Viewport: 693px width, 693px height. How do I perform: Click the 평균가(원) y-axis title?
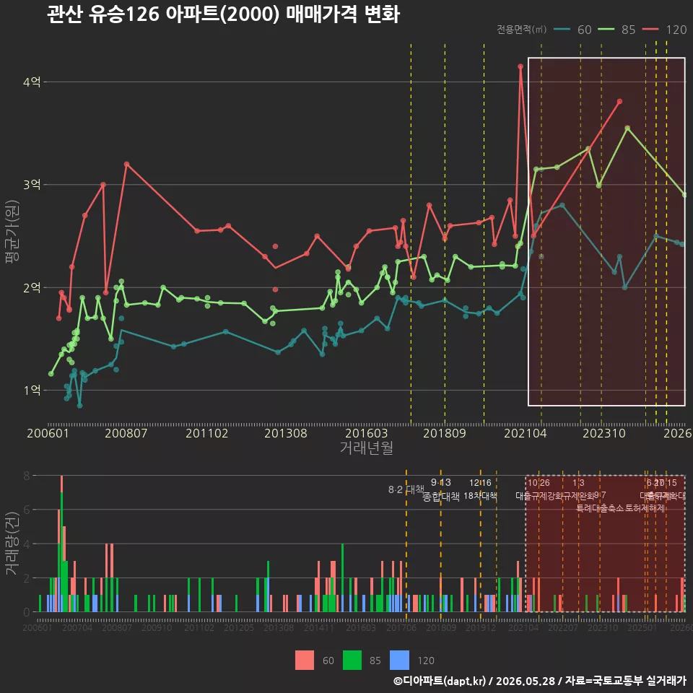click(12, 232)
